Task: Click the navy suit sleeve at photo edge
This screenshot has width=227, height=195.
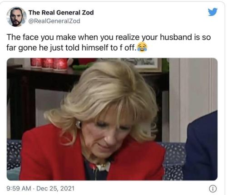Action: (x=201, y=146)
